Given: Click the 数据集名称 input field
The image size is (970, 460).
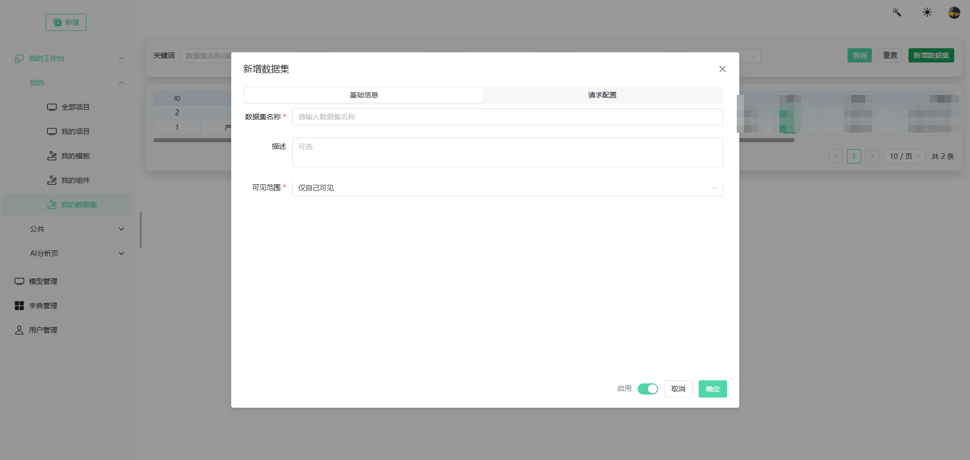Looking at the screenshot, I should tap(507, 117).
